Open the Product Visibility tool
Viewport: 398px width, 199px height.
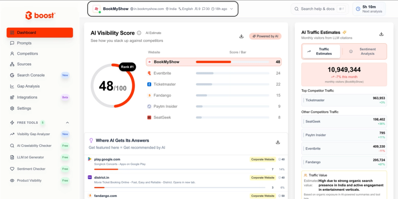point(29,180)
